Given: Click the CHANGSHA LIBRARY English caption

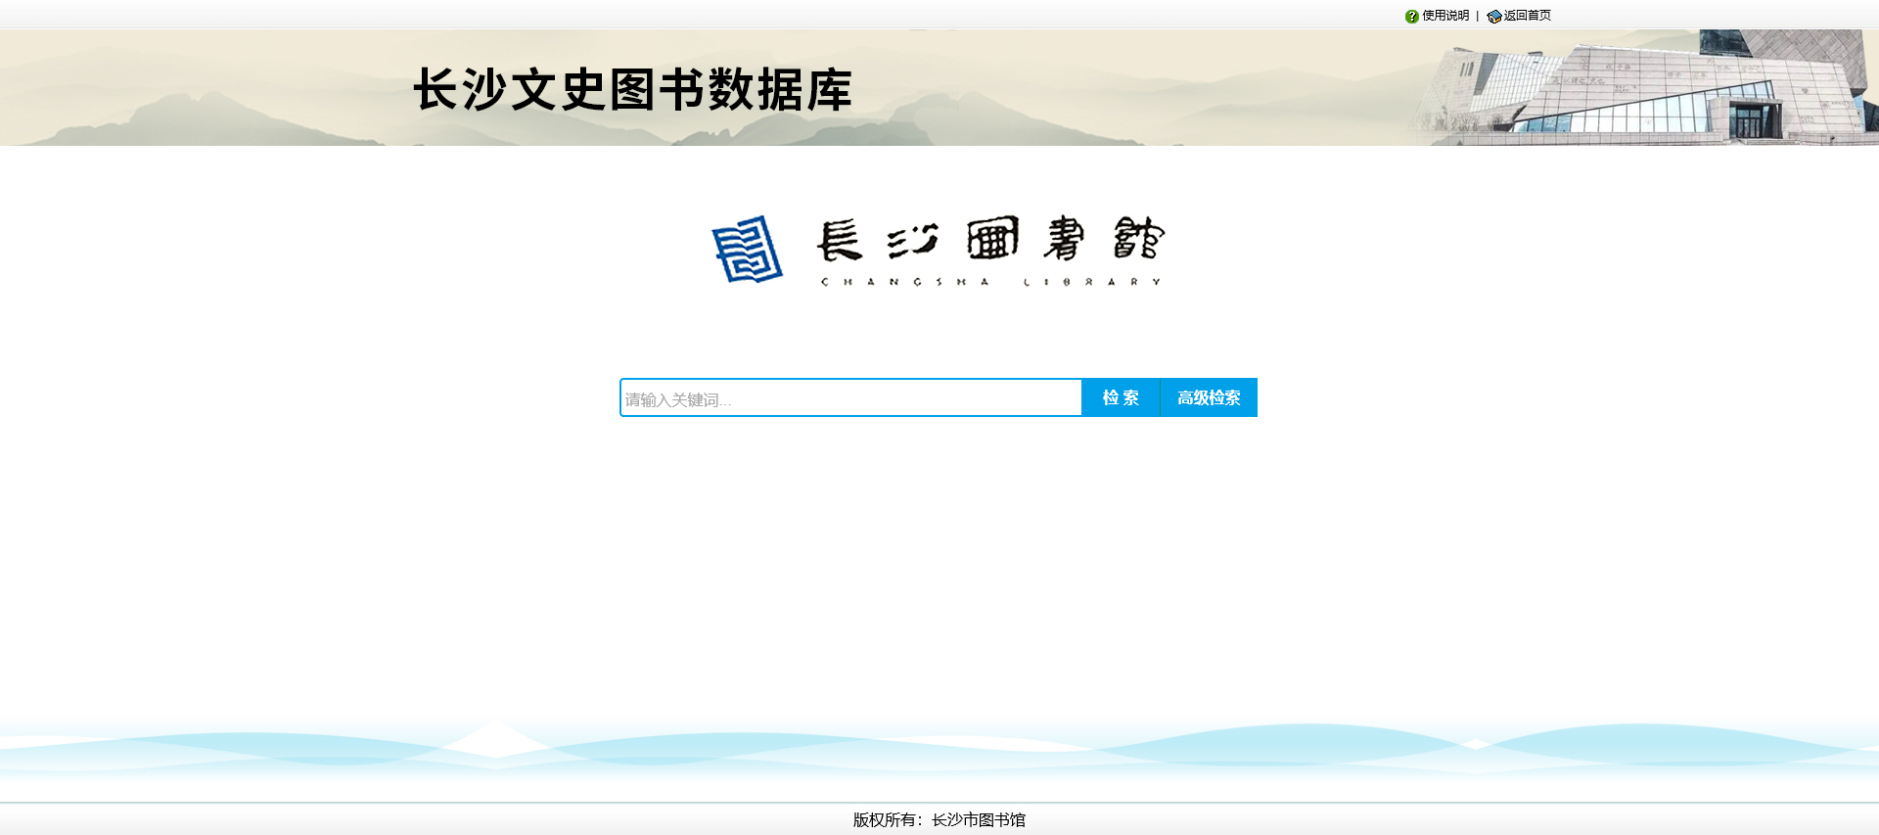Looking at the screenshot, I should pos(990,282).
